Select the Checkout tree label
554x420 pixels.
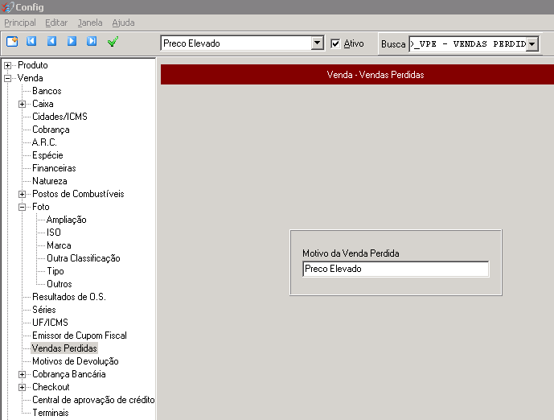click(x=51, y=387)
